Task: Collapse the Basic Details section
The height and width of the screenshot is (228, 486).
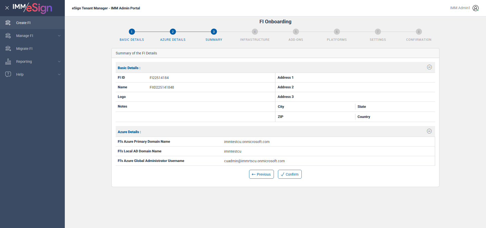Action: tap(429, 67)
